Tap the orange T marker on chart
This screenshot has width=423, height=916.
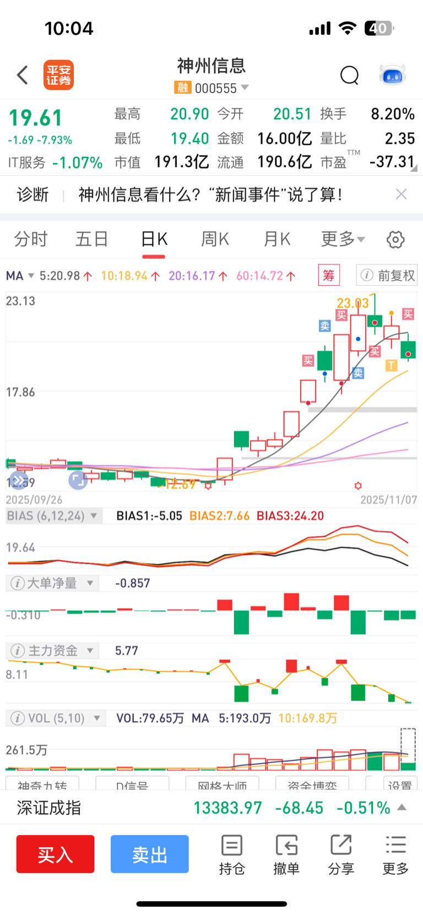pos(391,365)
